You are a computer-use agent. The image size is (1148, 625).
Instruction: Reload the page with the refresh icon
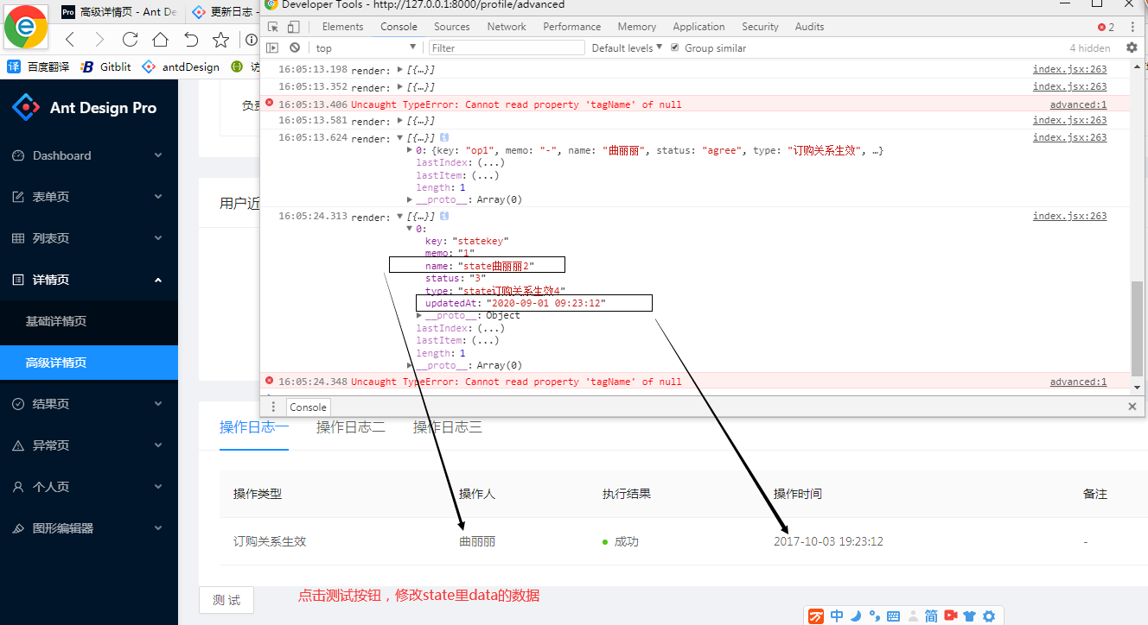point(131,40)
